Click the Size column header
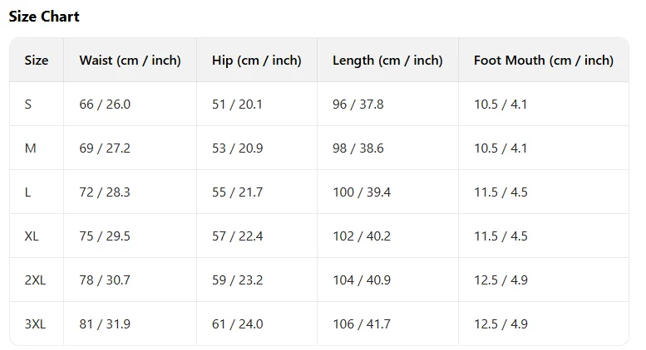Screen dimensions: 646x350 pos(37,61)
